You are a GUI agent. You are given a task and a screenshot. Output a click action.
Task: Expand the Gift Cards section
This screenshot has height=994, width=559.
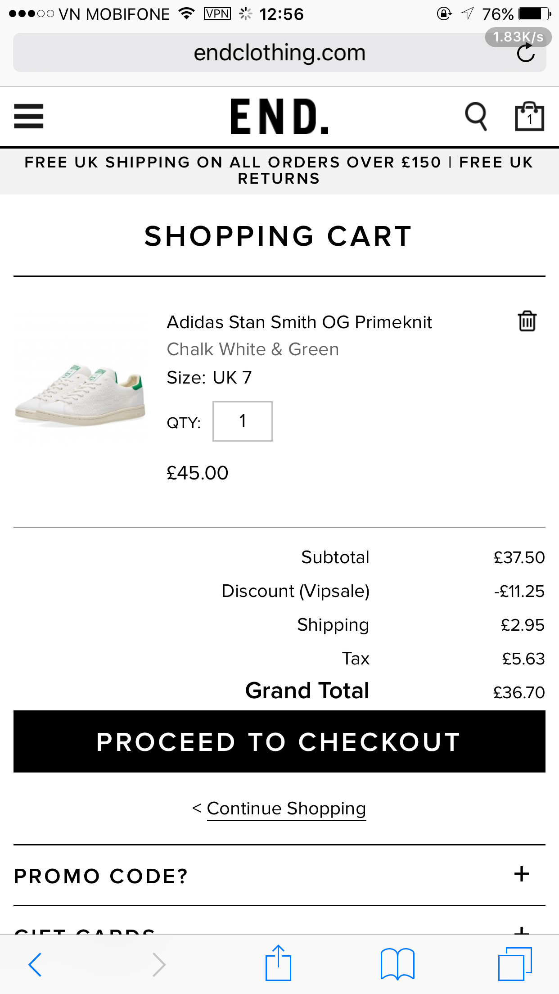coord(522,929)
